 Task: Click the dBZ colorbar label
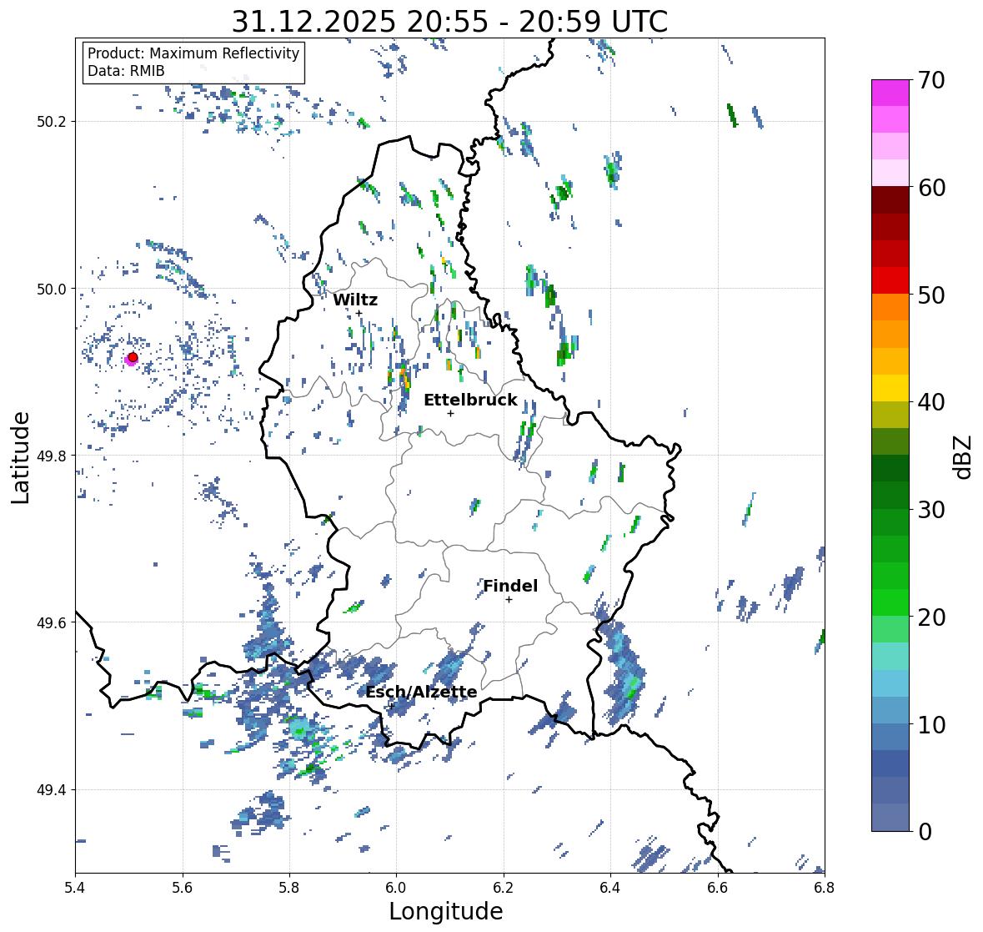click(x=964, y=457)
